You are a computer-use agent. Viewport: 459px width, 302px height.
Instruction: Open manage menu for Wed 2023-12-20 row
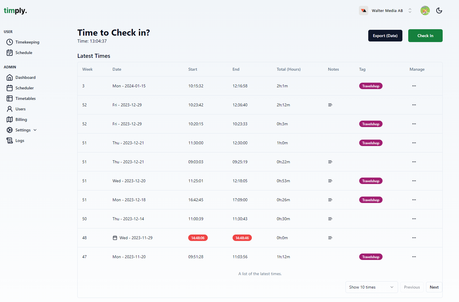coord(414,181)
